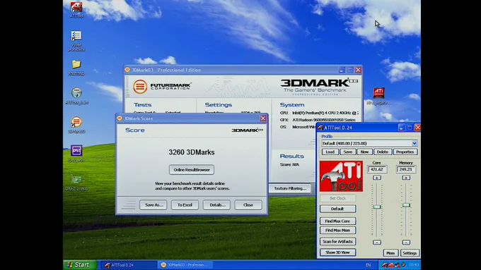This screenshot has height=270, width=481.
Task: Open score Details
Action: point(216,205)
